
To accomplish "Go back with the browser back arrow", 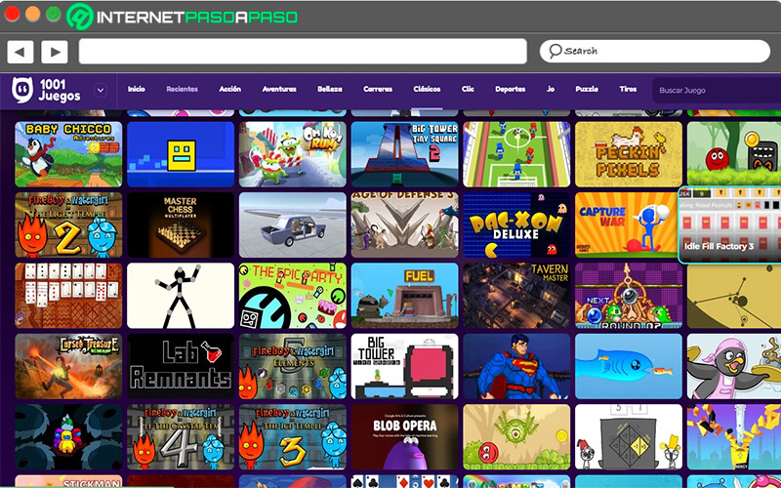I will [21, 52].
